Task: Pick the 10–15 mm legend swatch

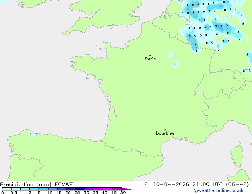Action: 53,189
